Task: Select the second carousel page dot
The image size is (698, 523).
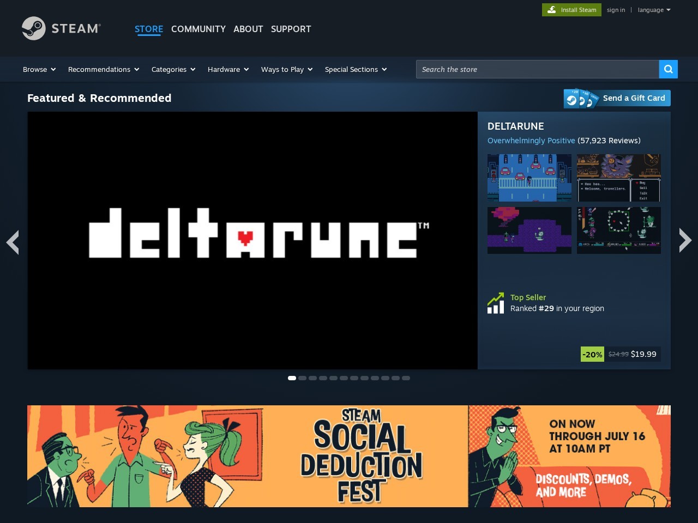Action: (302, 378)
